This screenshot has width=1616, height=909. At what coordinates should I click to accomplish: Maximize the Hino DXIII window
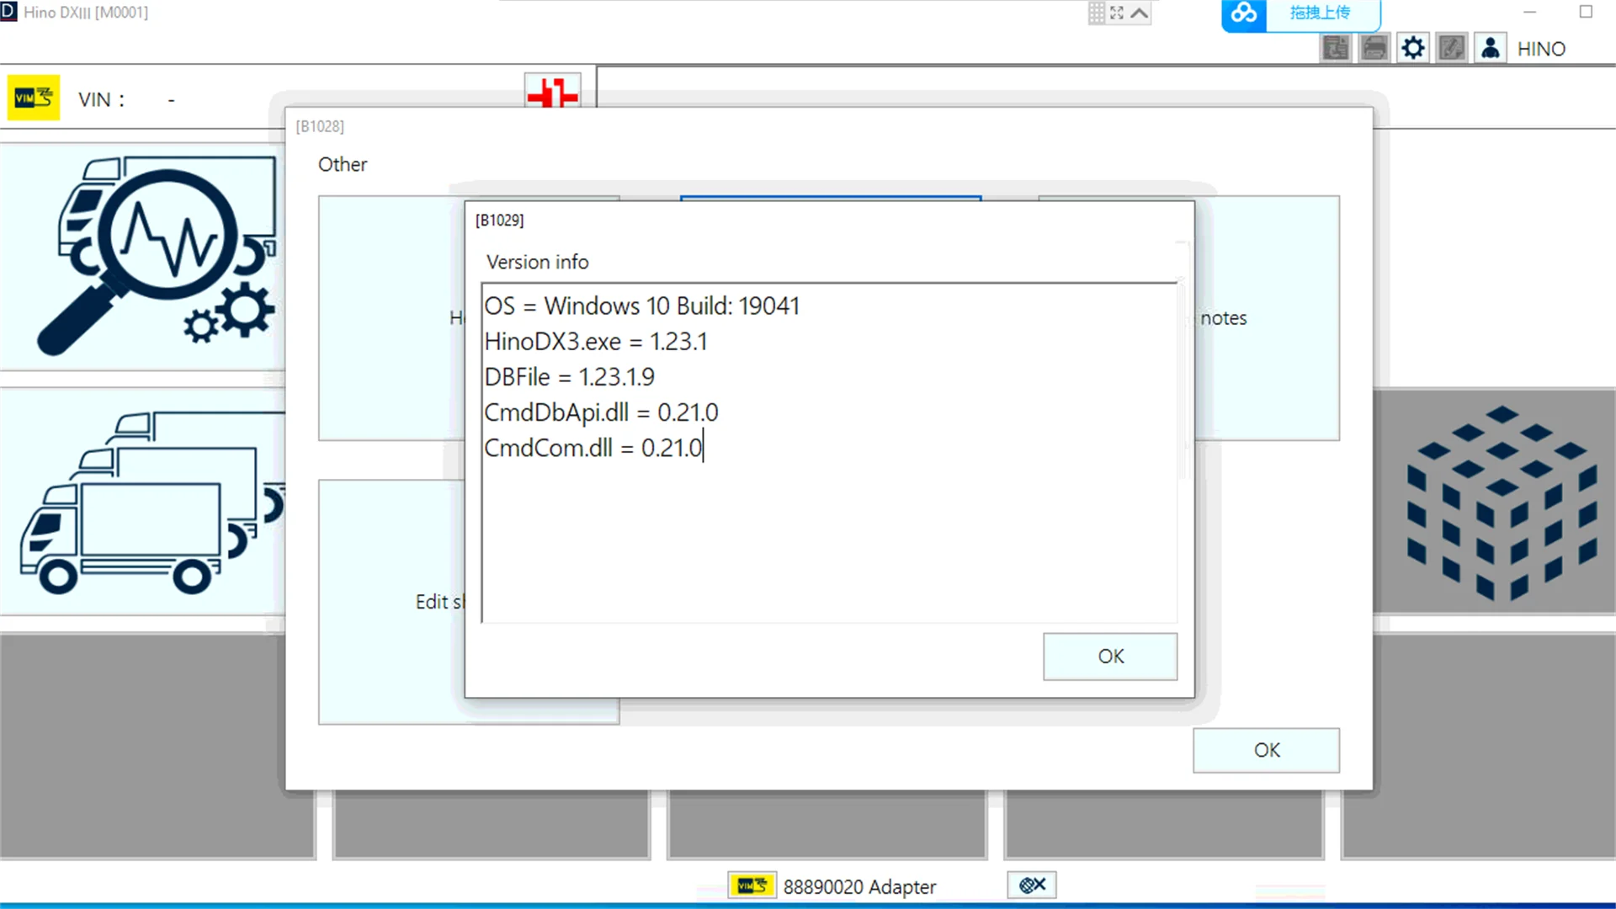[x=1586, y=12]
